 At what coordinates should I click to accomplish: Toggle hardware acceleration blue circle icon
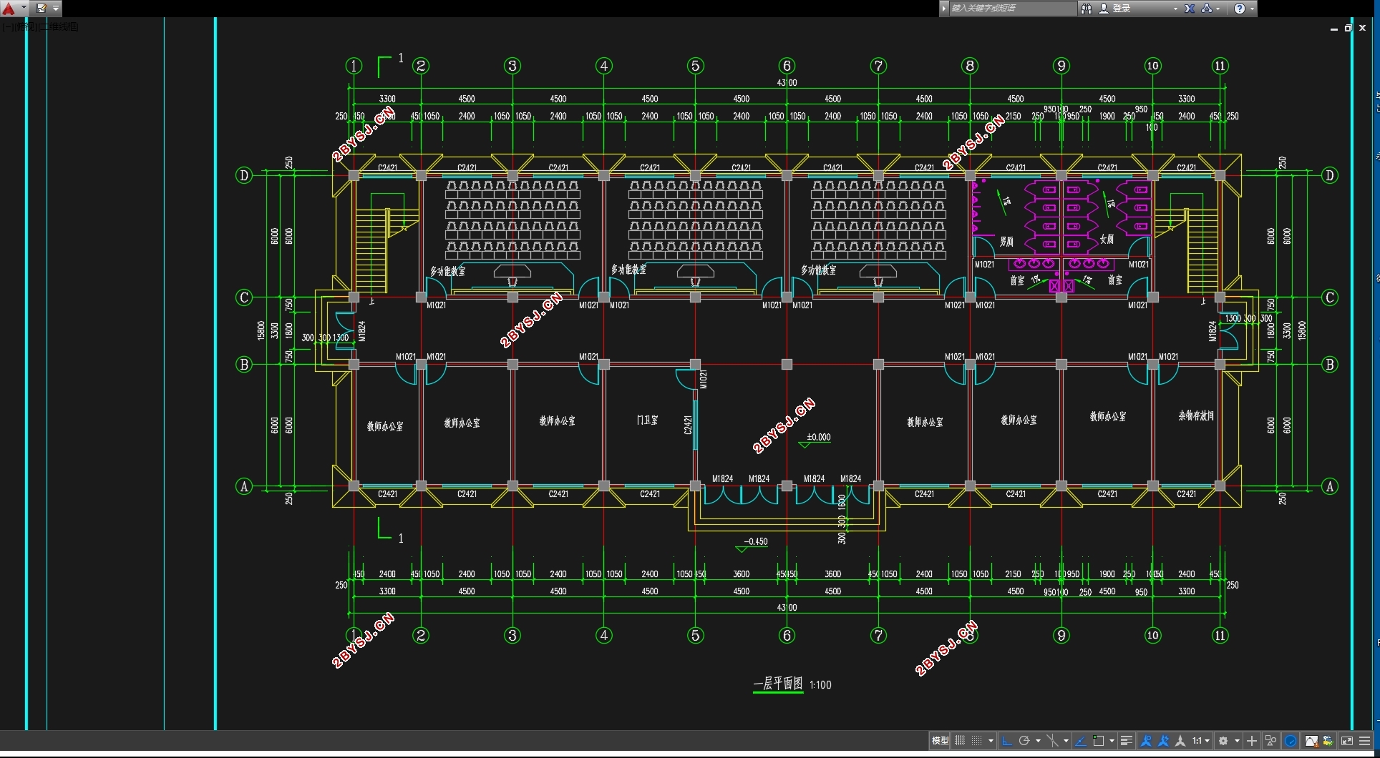coord(1291,741)
